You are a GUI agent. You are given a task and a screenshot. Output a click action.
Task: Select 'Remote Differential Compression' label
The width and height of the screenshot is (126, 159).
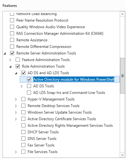click(44, 47)
